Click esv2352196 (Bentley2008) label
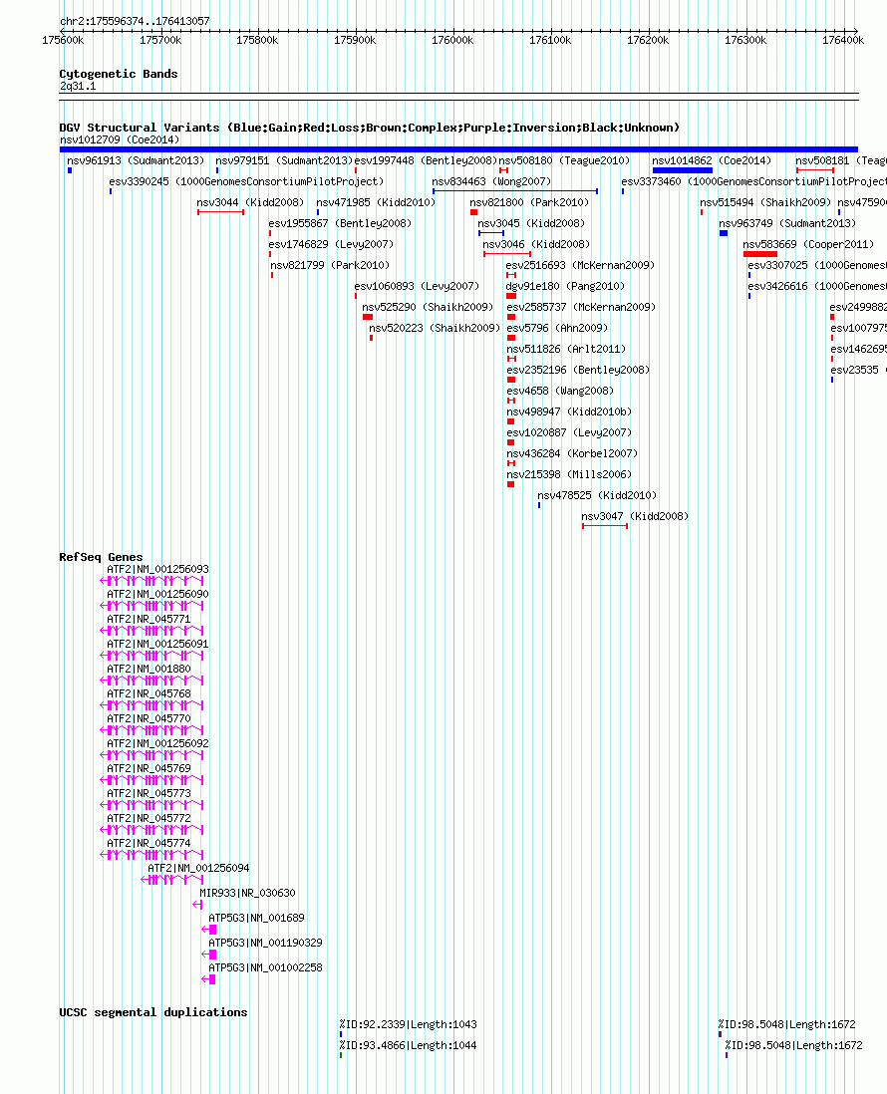 pyautogui.click(x=578, y=370)
